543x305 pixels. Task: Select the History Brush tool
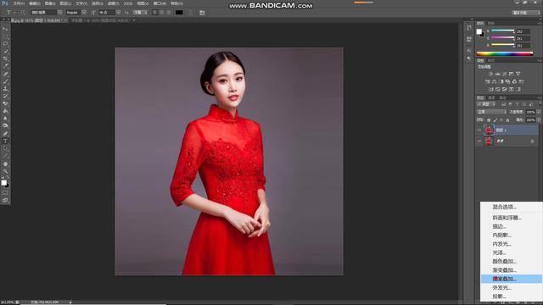tap(5, 96)
